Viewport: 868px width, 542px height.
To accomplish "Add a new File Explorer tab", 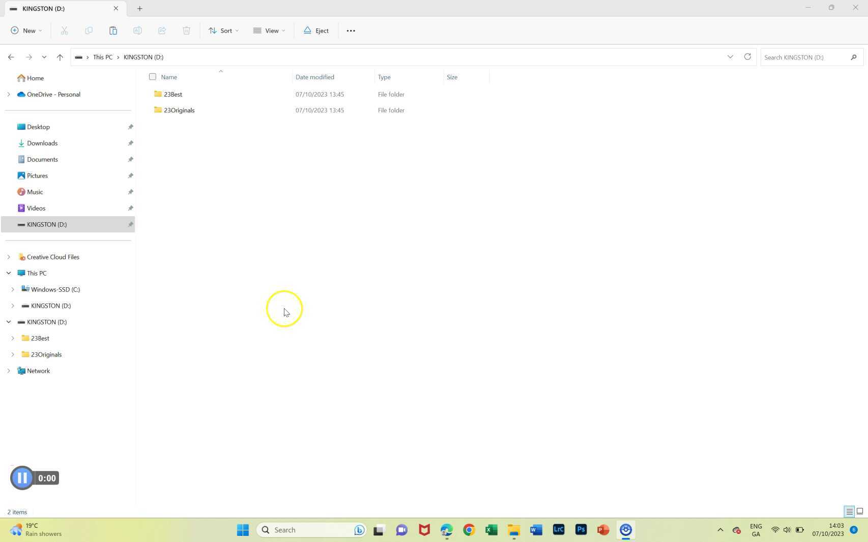I will (139, 9).
